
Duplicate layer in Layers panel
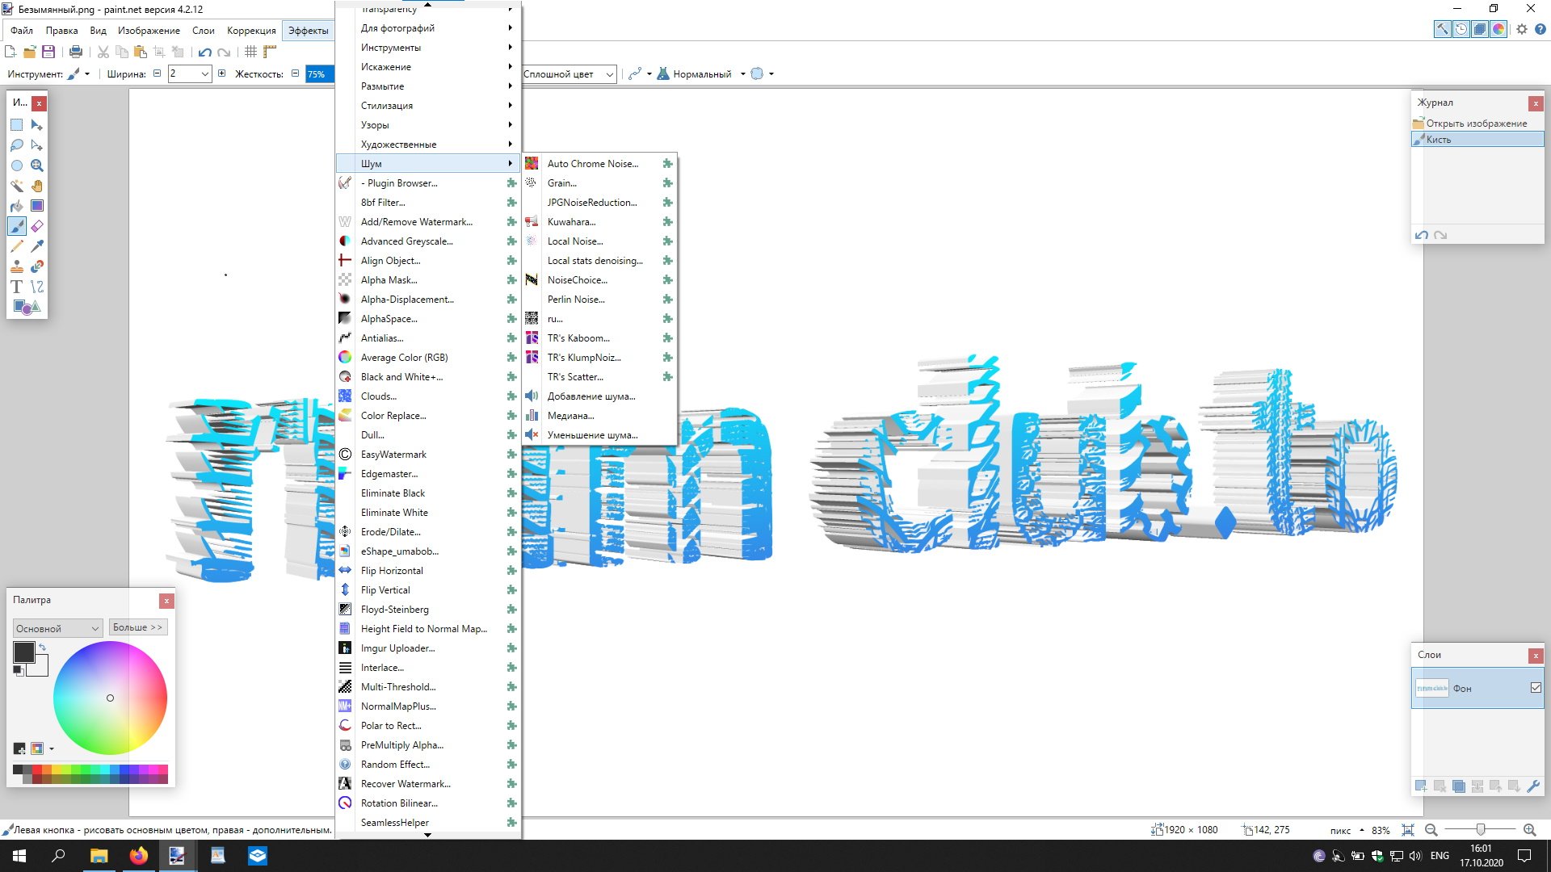1458,786
